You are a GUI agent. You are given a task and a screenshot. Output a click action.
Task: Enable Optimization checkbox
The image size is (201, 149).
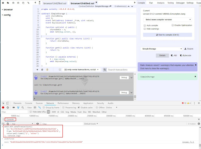pyautogui.click(x=173, y=25)
